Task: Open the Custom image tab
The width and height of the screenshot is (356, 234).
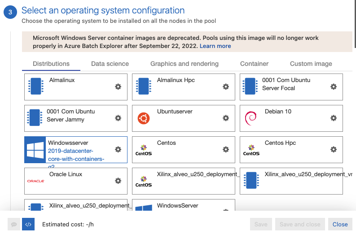Action: pyautogui.click(x=311, y=64)
